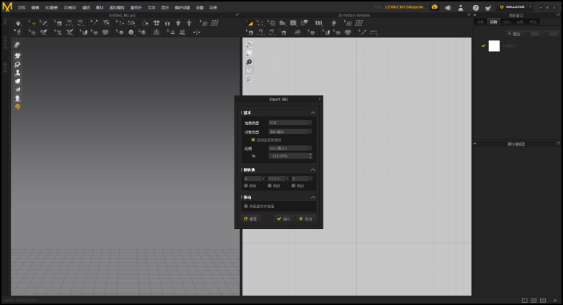Viewport: 563px width, 305px height.
Task: Toggle the auto-generate checkbox in Import OBJ
Action: tap(253, 140)
